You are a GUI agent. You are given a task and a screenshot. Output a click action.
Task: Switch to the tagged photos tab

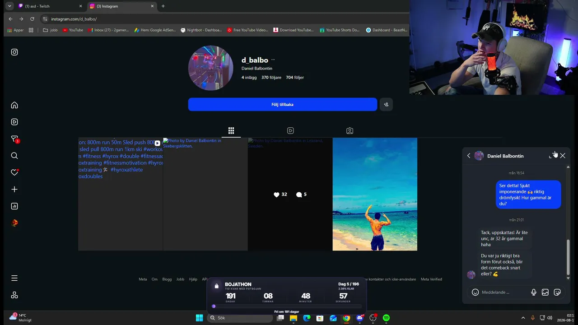[350, 130]
